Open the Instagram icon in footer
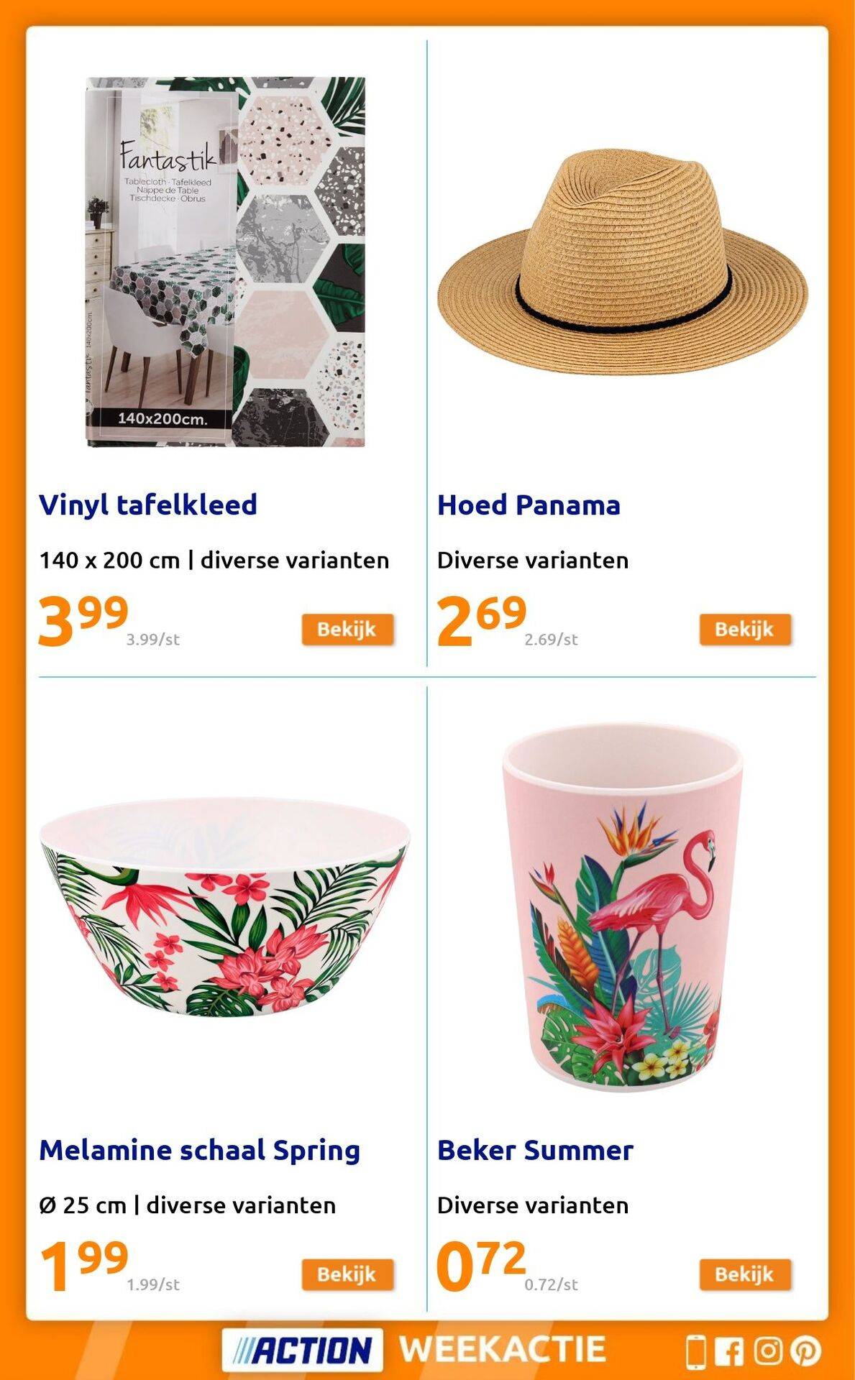 [767, 1351]
